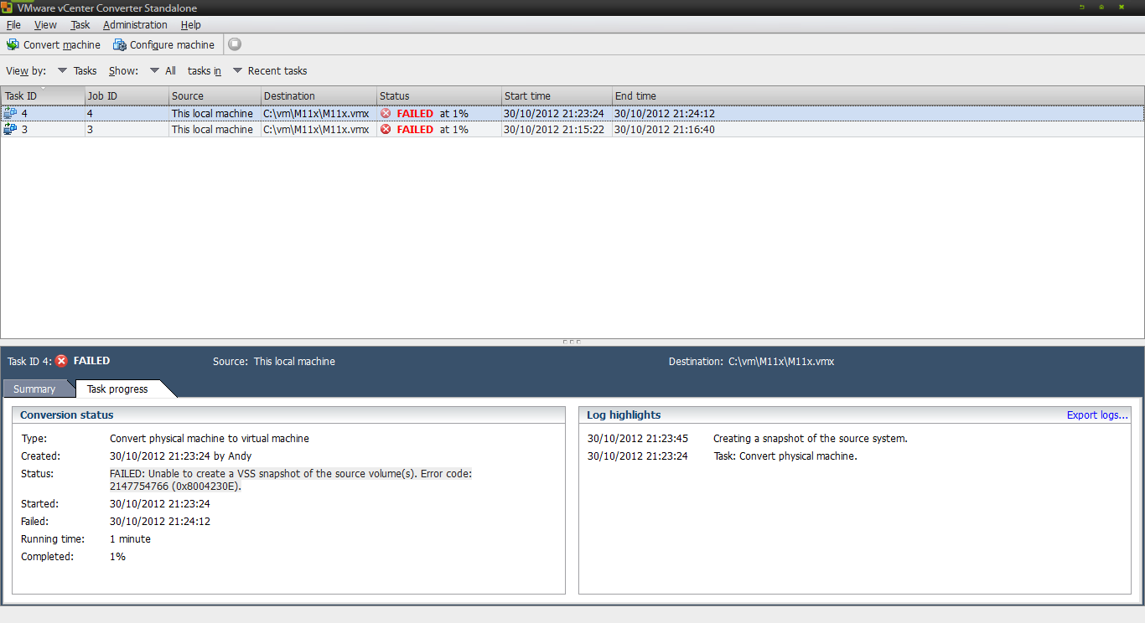Open the Task menu
Viewport: 1145px width, 623px height.
coord(80,25)
